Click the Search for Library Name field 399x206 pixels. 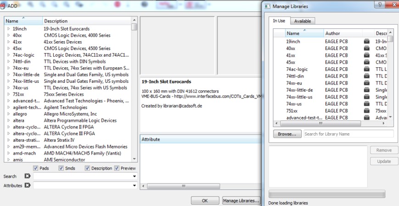(x=348, y=134)
